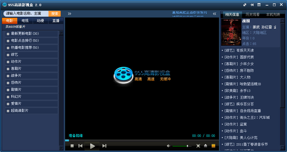Image resolution: width=287 pixels, height=152 pixels.
Task: Mute audio via speaker icon
Action: tap(168, 146)
